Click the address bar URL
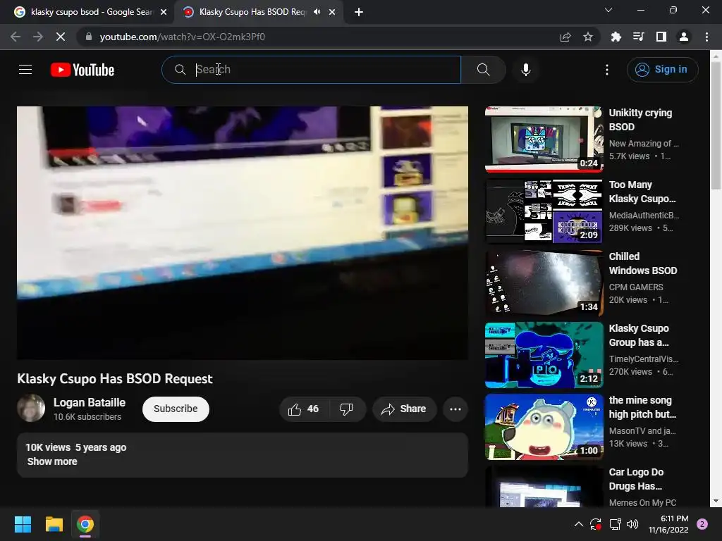722x541 pixels. click(183, 37)
